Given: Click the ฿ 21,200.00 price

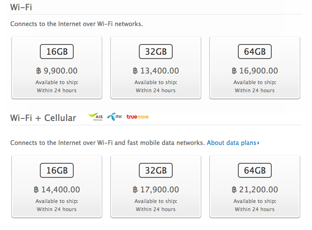Looking at the screenshot, I should click(x=255, y=190).
